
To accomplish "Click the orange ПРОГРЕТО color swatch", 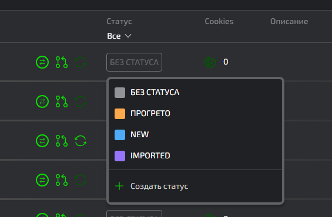I will click(x=120, y=114).
